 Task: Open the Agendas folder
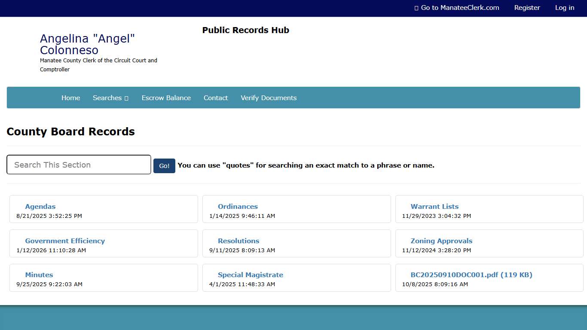[40, 207]
